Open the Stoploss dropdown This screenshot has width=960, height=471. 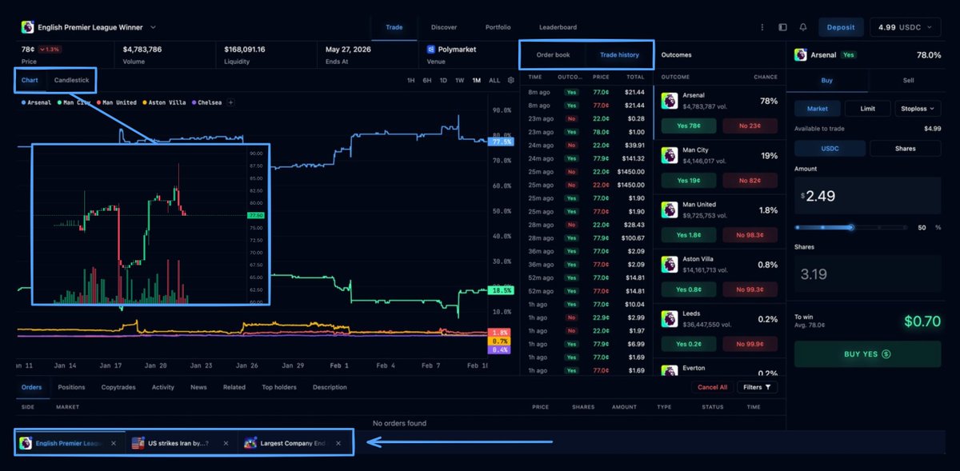pyautogui.click(x=918, y=109)
